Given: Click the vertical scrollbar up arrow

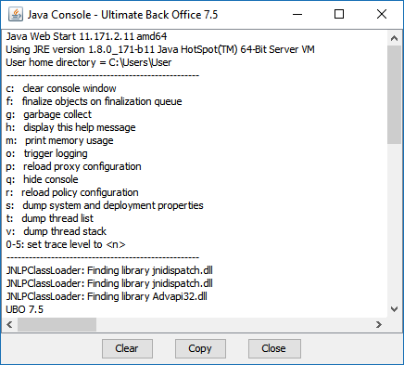Looking at the screenshot, I should pos(394,38).
